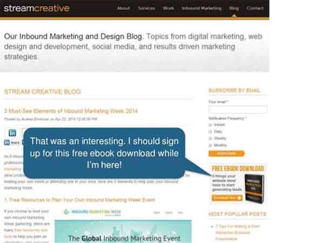Screen dimensions: 324x243
Task: Select the Instant notification radio button
Action: point(211,125)
